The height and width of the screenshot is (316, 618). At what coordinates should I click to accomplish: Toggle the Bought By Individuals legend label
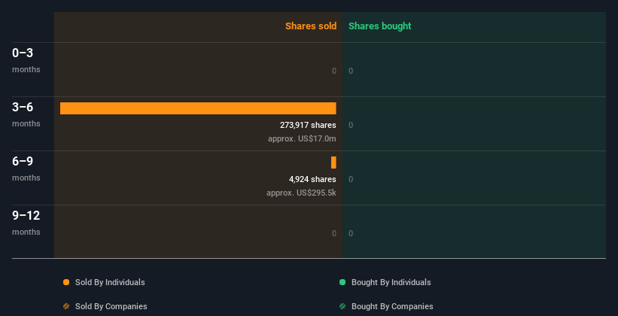pos(391,282)
